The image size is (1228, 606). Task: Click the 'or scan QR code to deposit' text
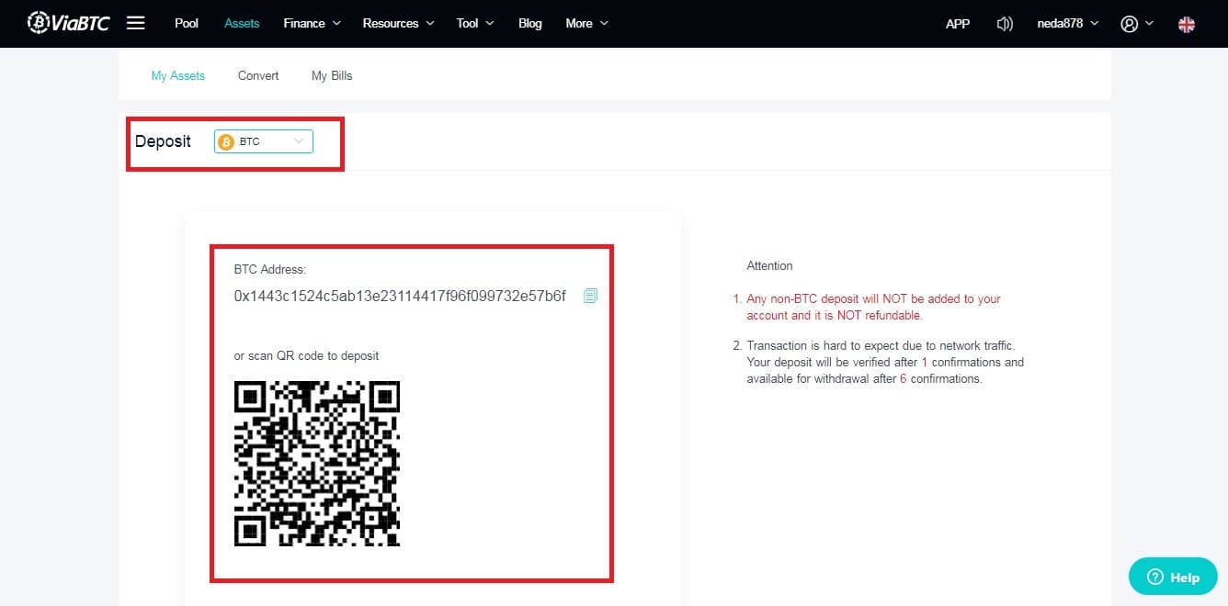point(306,355)
